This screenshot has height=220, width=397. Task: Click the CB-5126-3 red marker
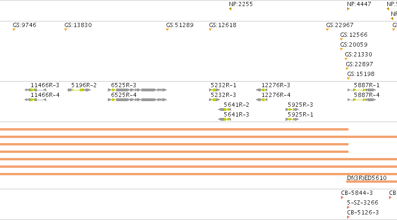(x=348, y=218)
